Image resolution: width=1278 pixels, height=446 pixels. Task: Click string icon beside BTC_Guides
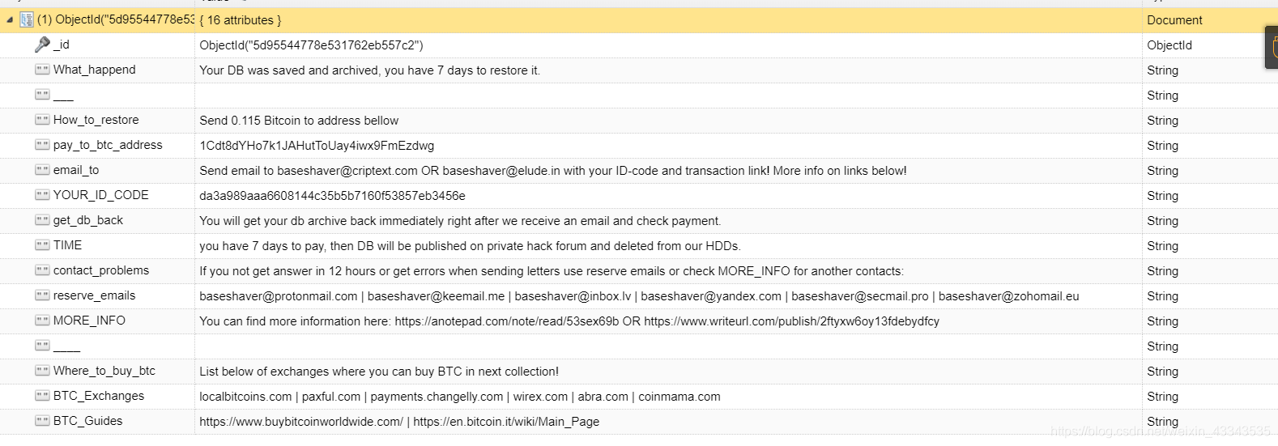point(42,421)
